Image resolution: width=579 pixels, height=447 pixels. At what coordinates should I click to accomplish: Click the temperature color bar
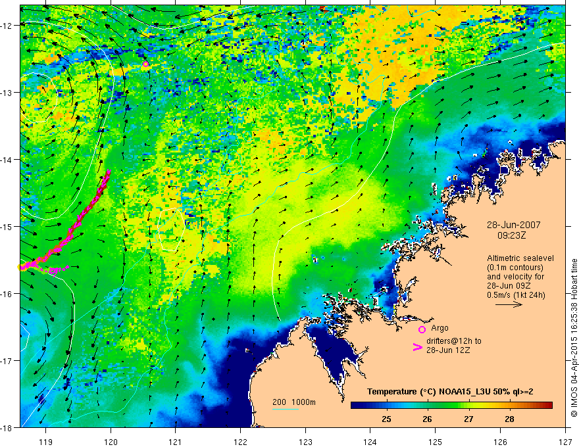pos(451,406)
